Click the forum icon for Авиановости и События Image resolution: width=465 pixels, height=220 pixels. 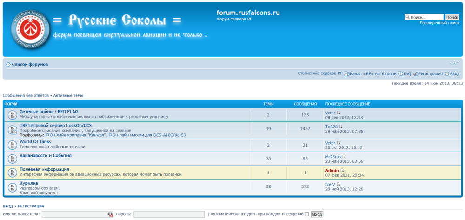(x=12, y=159)
